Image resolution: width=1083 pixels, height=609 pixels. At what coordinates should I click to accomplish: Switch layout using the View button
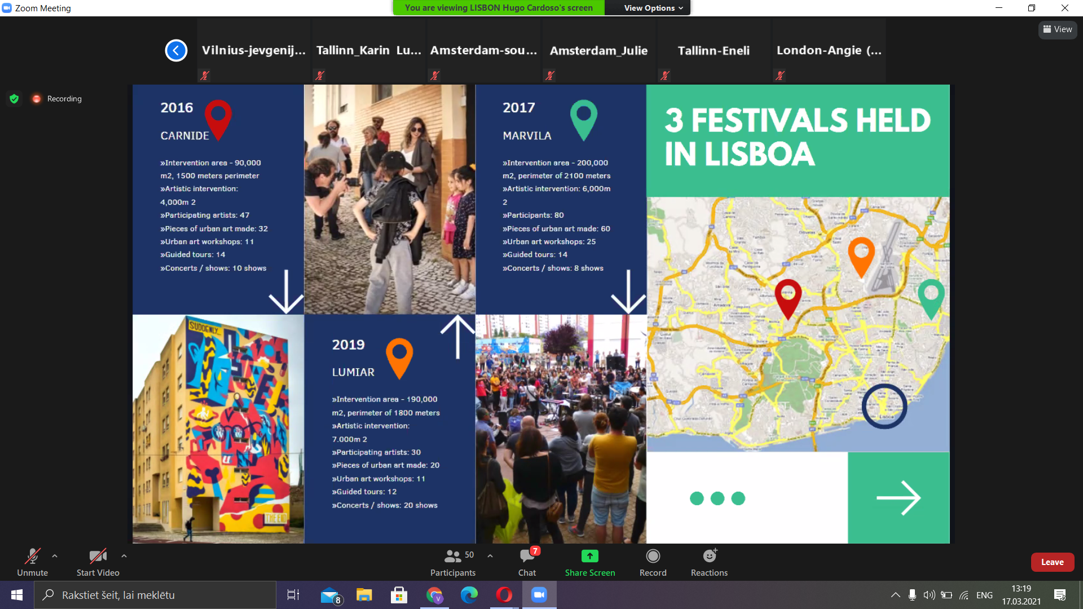click(1057, 29)
